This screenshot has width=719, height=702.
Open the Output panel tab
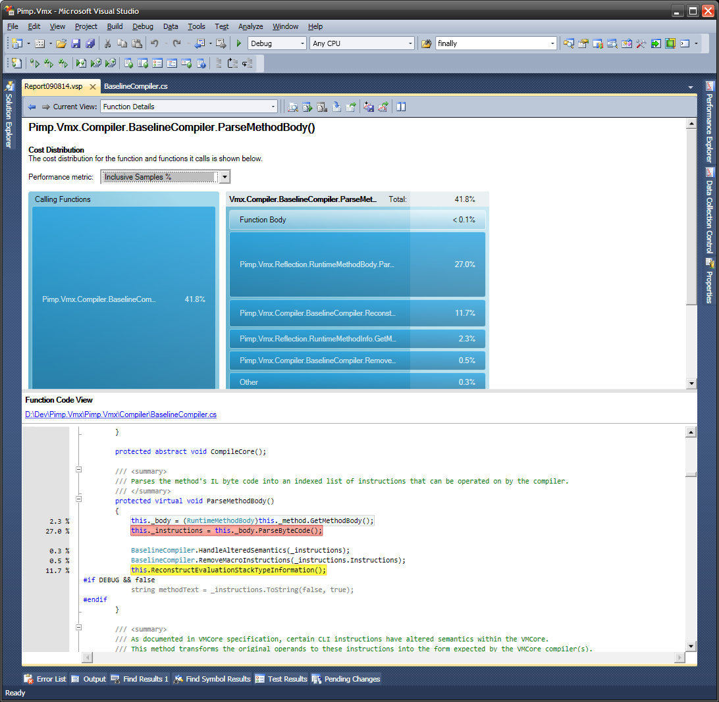tap(88, 679)
